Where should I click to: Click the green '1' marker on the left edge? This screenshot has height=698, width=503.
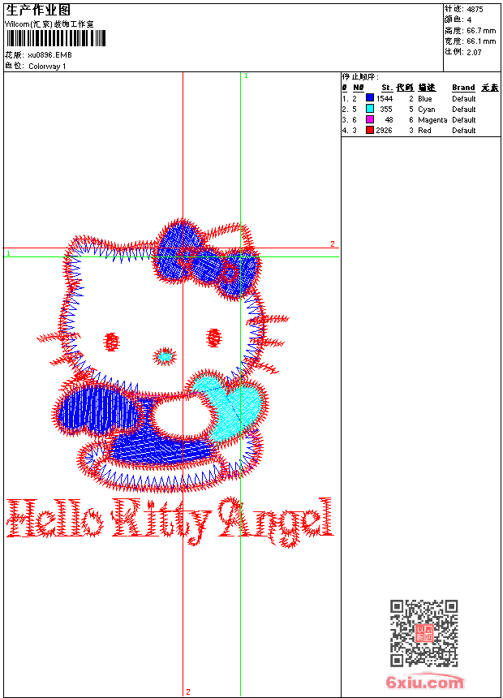pos(8,253)
